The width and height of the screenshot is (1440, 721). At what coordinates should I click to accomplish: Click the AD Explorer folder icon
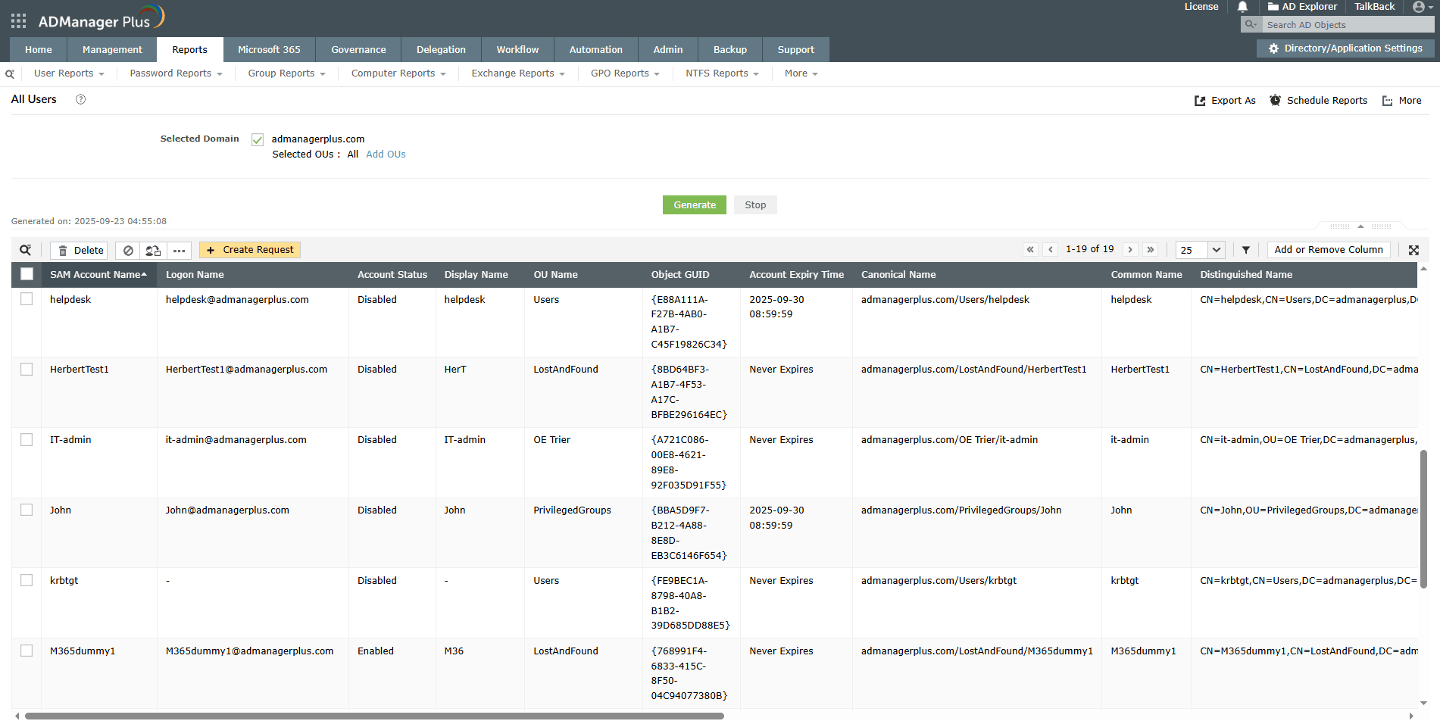click(1273, 7)
